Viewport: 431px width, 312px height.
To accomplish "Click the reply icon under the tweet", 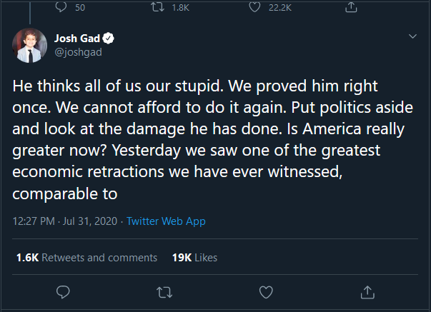I will click(x=63, y=291).
